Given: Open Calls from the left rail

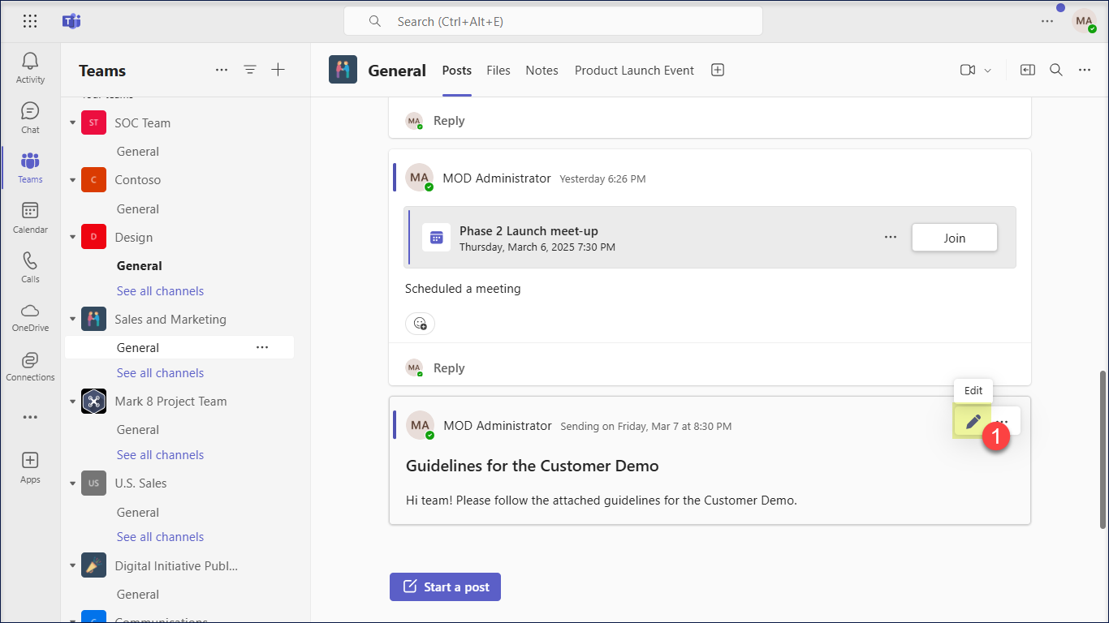Looking at the screenshot, I should coord(30,267).
